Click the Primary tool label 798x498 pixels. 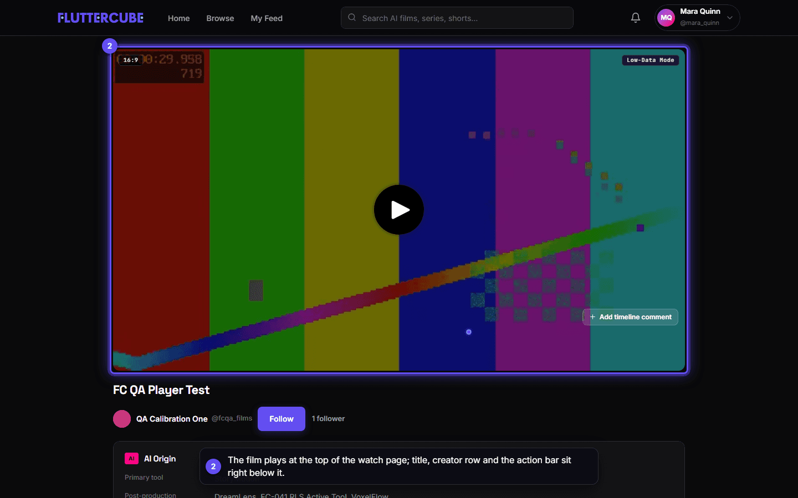tap(144, 478)
